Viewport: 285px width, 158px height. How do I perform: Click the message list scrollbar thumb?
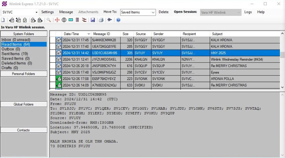point(282,55)
